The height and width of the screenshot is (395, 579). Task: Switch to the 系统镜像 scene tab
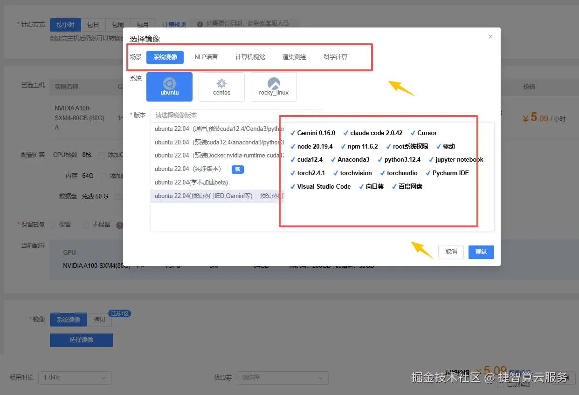165,57
